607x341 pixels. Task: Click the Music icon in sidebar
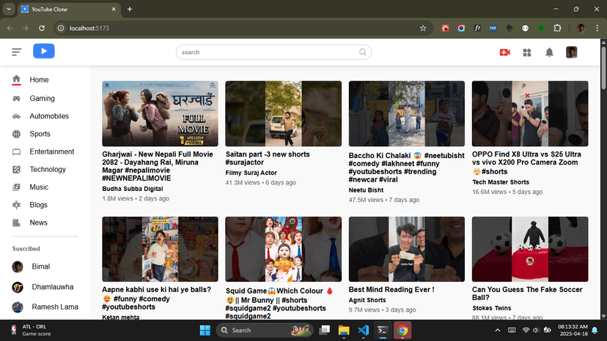click(16, 187)
